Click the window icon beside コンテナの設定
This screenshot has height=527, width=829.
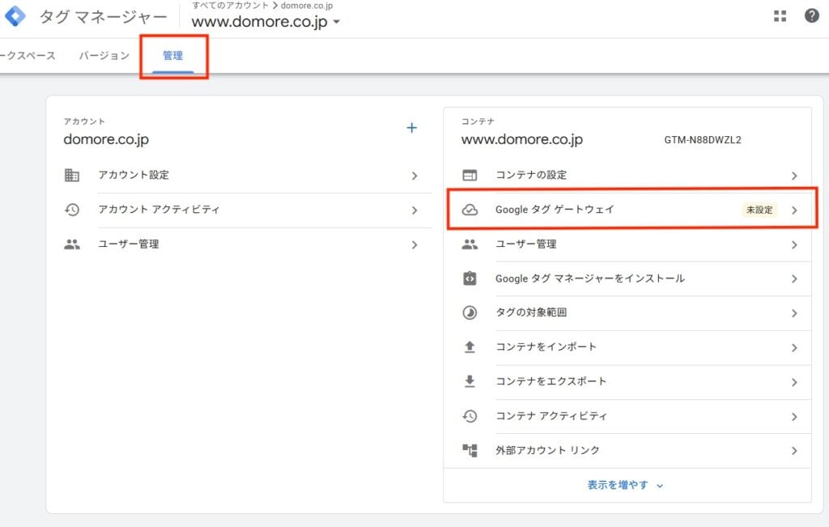(x=470, y=175)
